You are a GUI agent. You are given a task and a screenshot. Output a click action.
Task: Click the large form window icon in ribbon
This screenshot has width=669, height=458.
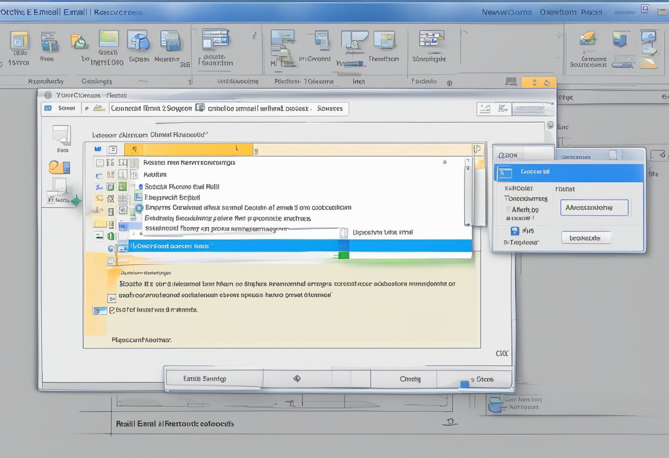(x=215, y=40)
